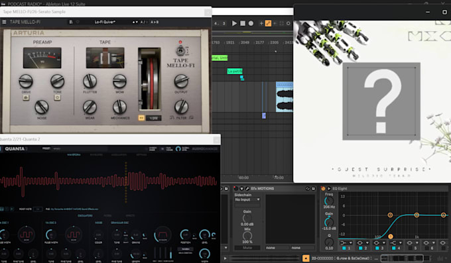Viewport: 451px width, 263px height.
Task: Toggle the Tape Mello-Fi power switch
Action: click(180, 51)
